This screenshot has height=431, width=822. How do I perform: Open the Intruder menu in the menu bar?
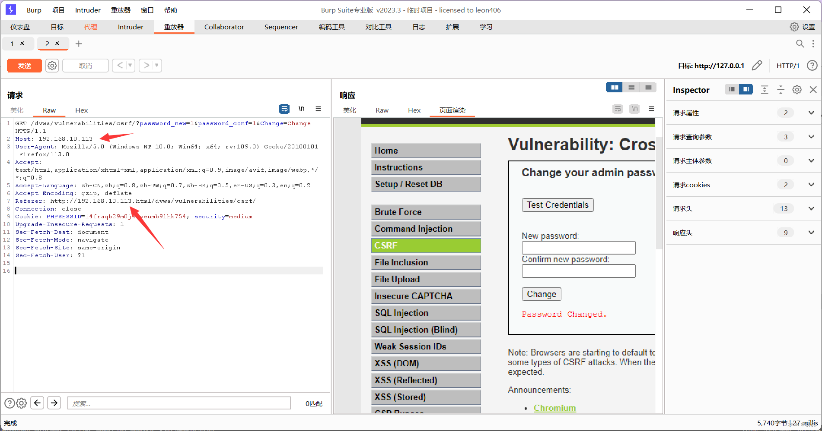pos(88,10)
